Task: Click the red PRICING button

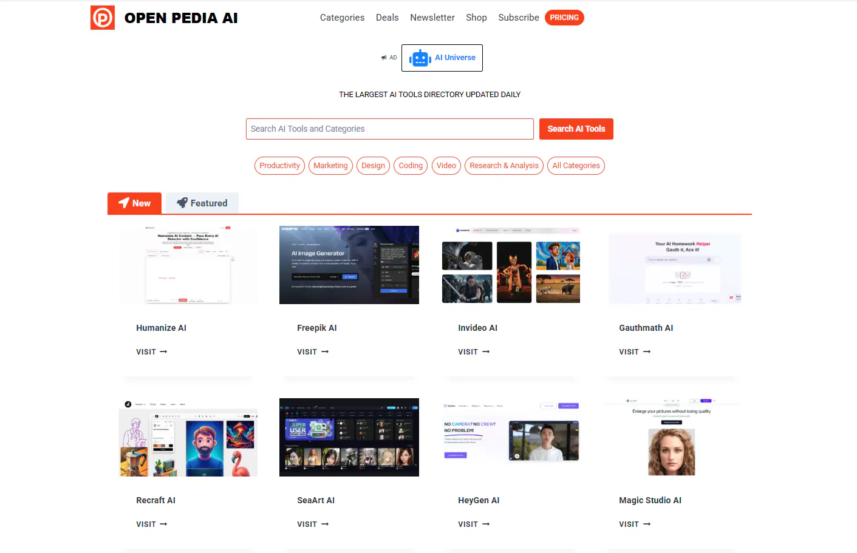Action: click(x=564, y=18)
